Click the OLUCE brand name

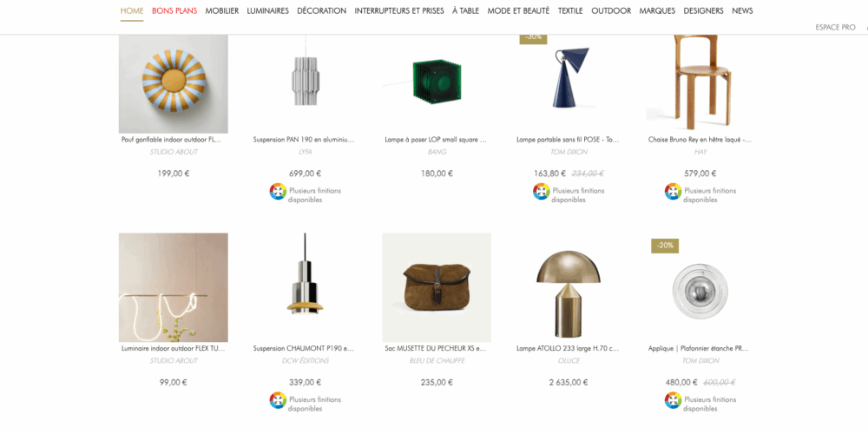tap(569, 360)
